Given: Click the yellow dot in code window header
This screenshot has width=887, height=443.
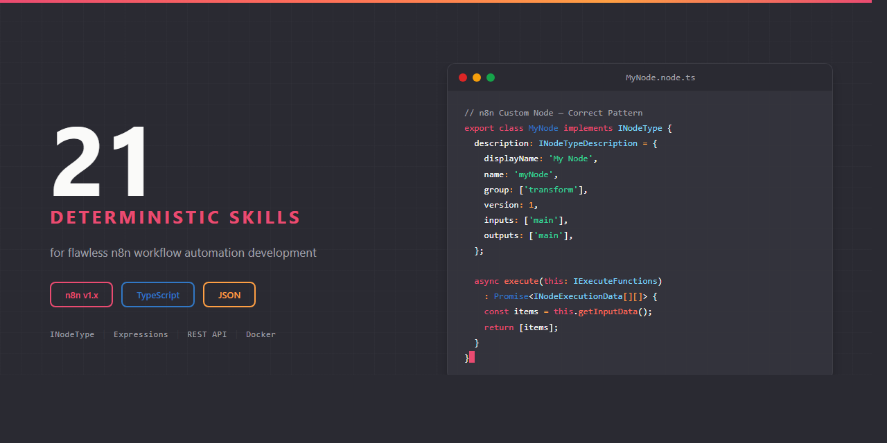Looking at the screenshot, I should pos(477,78).
